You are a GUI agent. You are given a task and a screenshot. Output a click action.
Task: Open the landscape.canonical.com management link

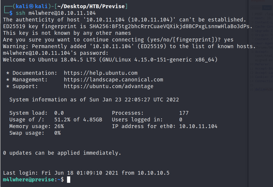pos(113,80)
